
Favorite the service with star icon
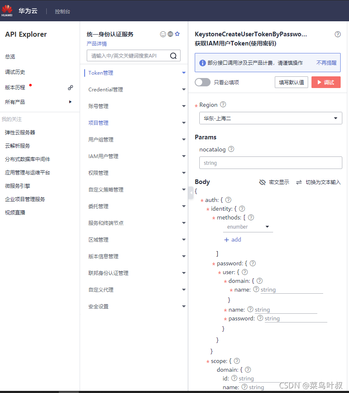pyautogui.click(x=177, y=34)
